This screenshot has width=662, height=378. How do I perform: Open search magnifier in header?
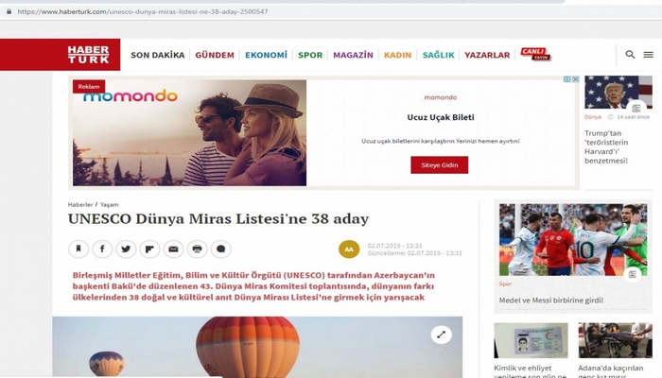click(631, 55)
